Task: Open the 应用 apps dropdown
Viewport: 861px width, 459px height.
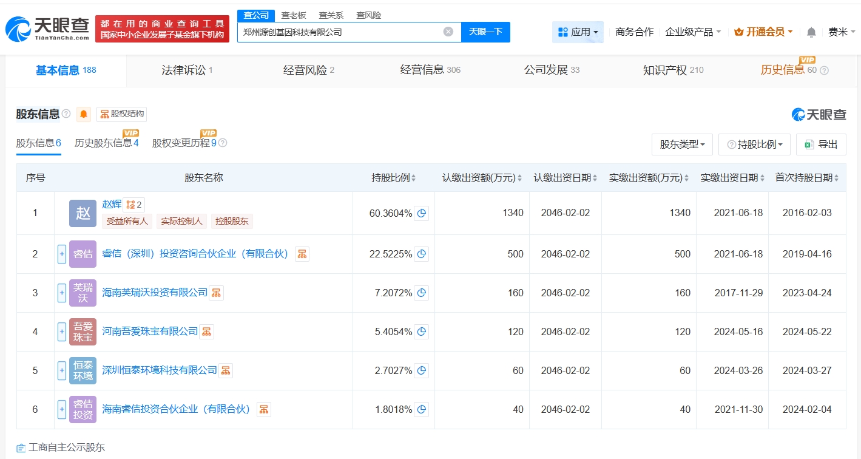Action: coord(578,32)
